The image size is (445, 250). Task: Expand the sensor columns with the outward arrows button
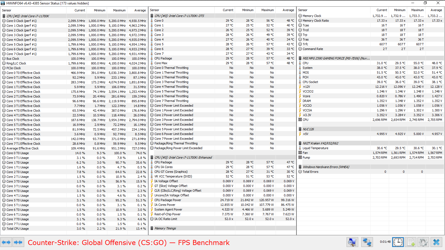tap(6, 242)
